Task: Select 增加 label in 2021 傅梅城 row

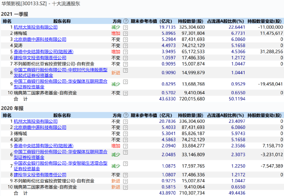Action: click(116, 33)
